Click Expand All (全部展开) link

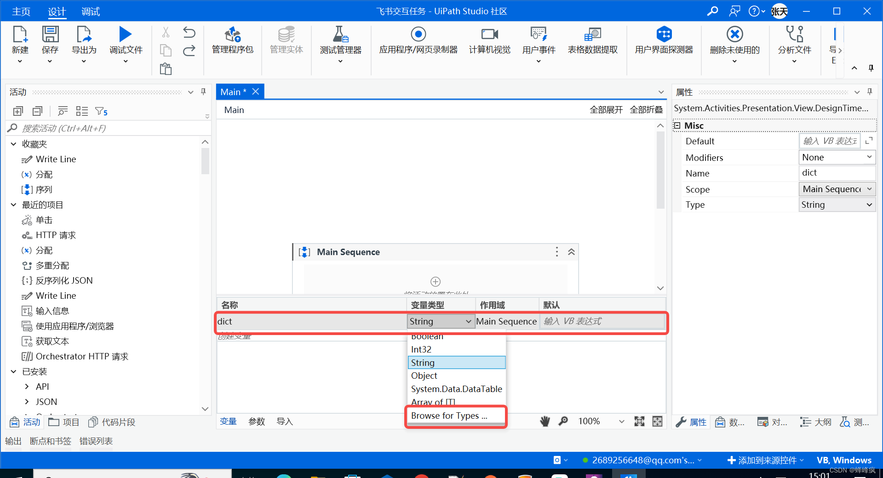pos(606,109)
